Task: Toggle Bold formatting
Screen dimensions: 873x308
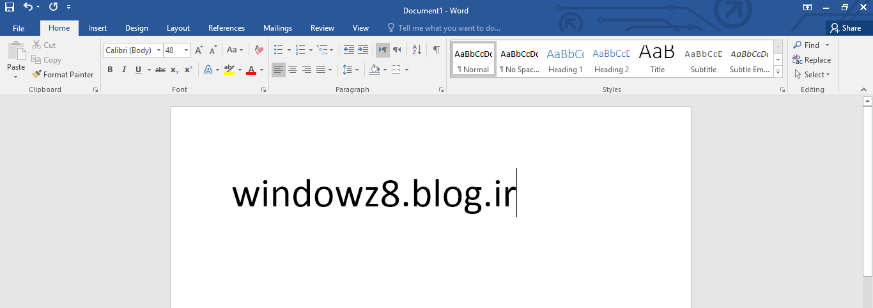Action: click(110, 70)
